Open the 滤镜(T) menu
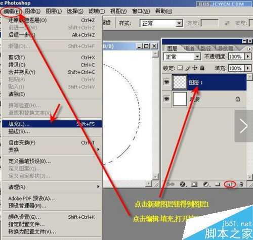 click(x=97, y=11)
